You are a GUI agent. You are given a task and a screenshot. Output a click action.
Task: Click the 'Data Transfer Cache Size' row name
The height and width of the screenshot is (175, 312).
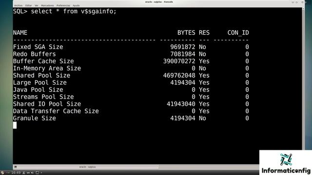(56, 111)
